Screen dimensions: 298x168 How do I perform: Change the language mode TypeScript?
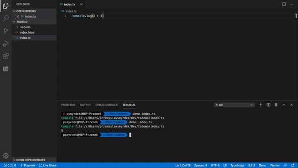(237, 165)
